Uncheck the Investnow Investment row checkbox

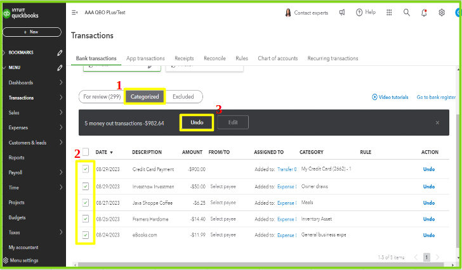tap(86, 186)
